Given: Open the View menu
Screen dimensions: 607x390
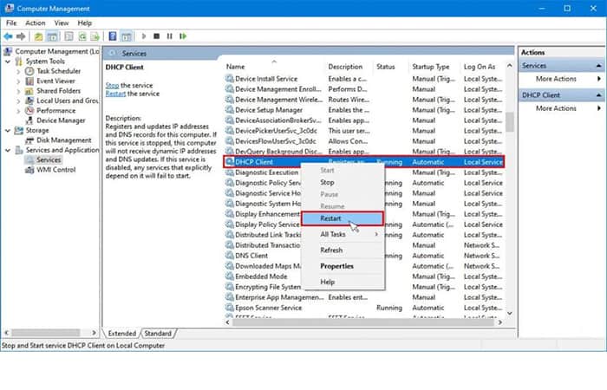Looking at the screenshot, I should click(x=62, y=23).
